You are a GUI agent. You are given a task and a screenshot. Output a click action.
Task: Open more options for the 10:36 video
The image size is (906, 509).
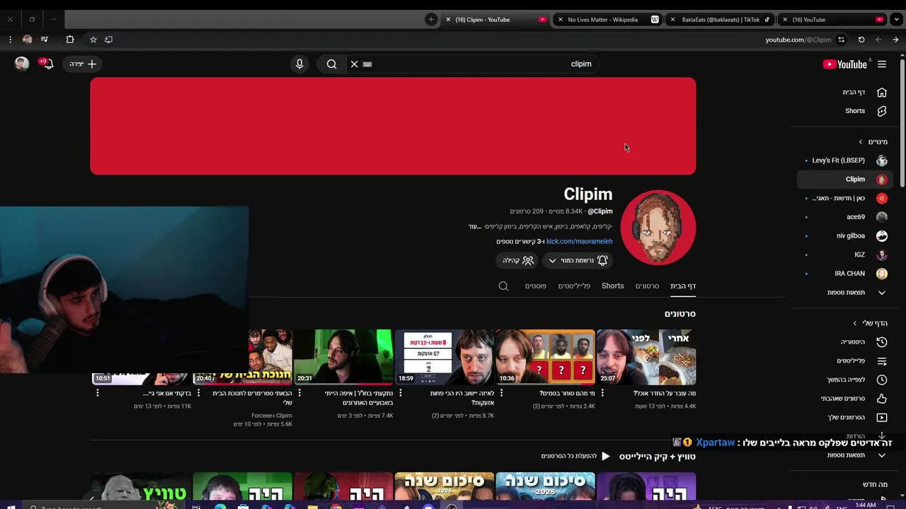500,394
